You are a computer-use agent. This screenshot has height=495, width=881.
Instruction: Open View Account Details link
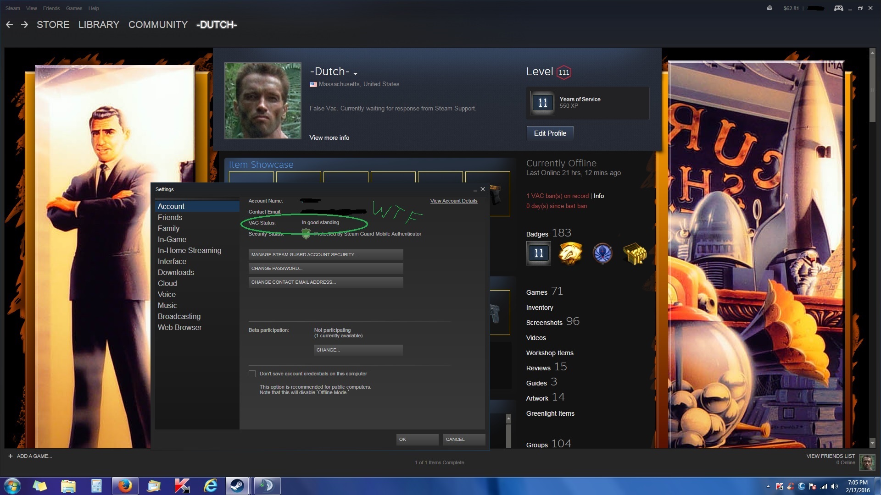click(x=453, y=201)
